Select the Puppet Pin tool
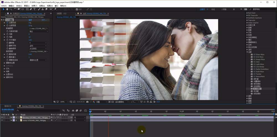 point(55,9)
